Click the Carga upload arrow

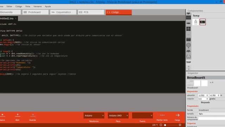point(178,115)
